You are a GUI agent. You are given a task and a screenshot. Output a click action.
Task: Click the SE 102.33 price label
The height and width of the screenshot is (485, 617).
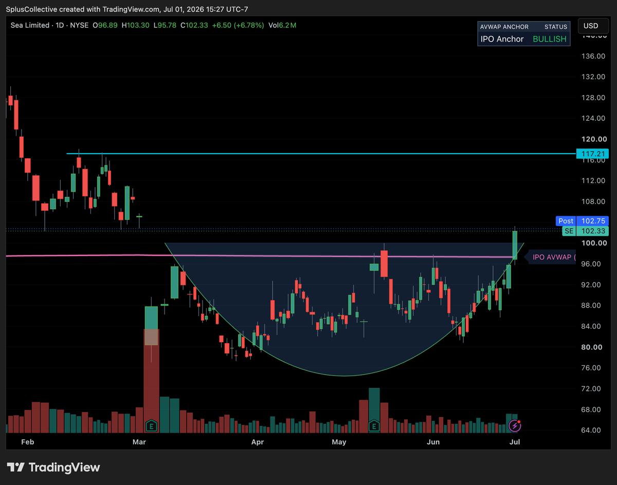[x=586, y=231]
